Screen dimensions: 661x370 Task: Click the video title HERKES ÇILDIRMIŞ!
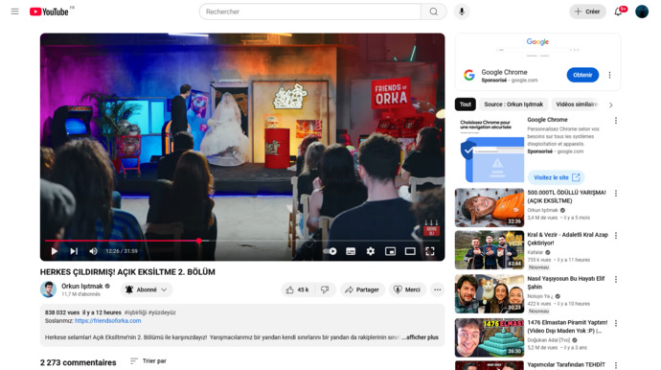[127, 272]
